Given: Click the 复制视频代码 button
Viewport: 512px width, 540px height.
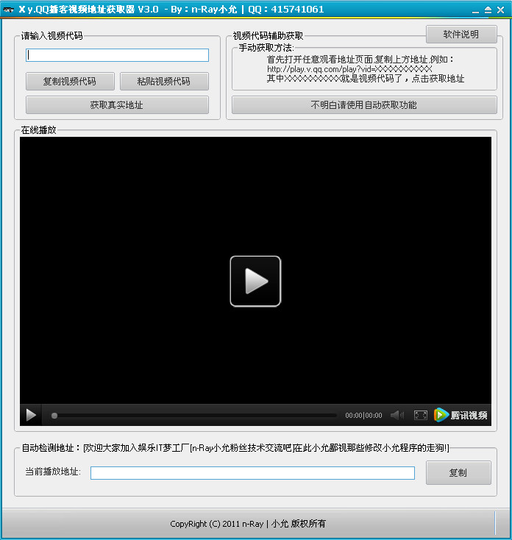Looking at the screenshot, I should 70,81.
